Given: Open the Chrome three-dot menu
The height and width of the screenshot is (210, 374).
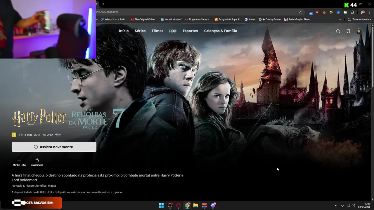Looking at the screenshot, I should pyautogui.click(x=370, y=12).
